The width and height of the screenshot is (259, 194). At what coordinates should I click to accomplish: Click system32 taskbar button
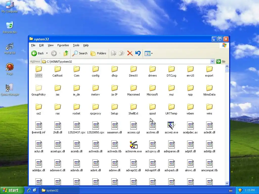pos(59,190)
